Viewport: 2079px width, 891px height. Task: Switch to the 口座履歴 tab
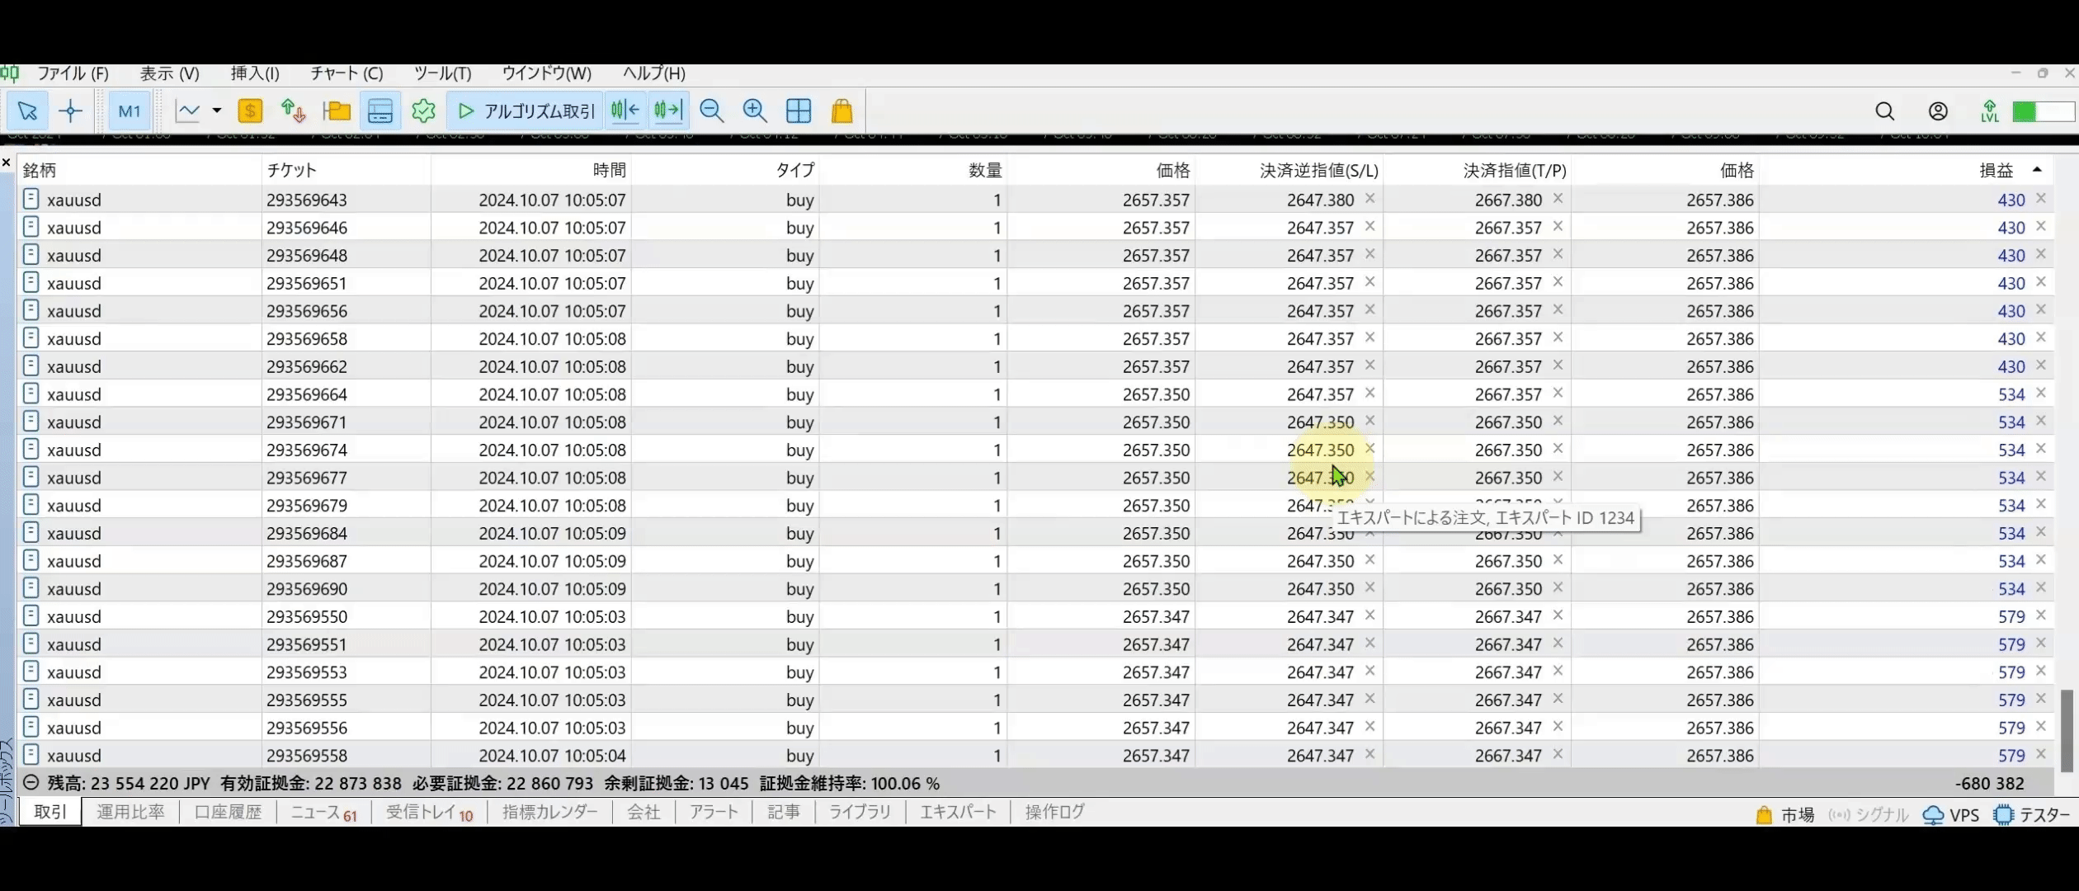[228, 812]
